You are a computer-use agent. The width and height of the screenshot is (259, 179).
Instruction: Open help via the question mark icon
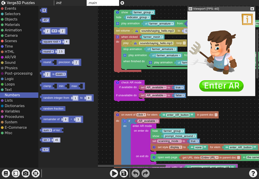tap(253, 173)
